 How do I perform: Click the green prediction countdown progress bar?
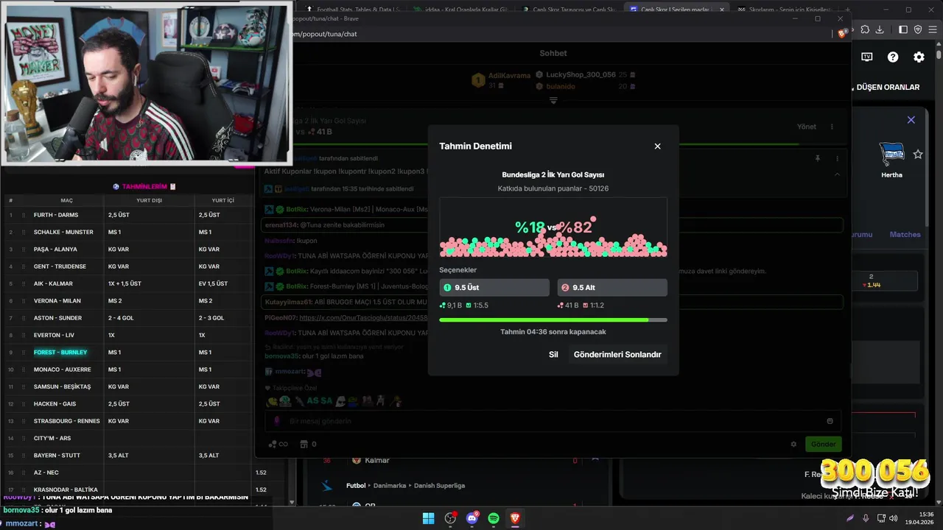553,320
